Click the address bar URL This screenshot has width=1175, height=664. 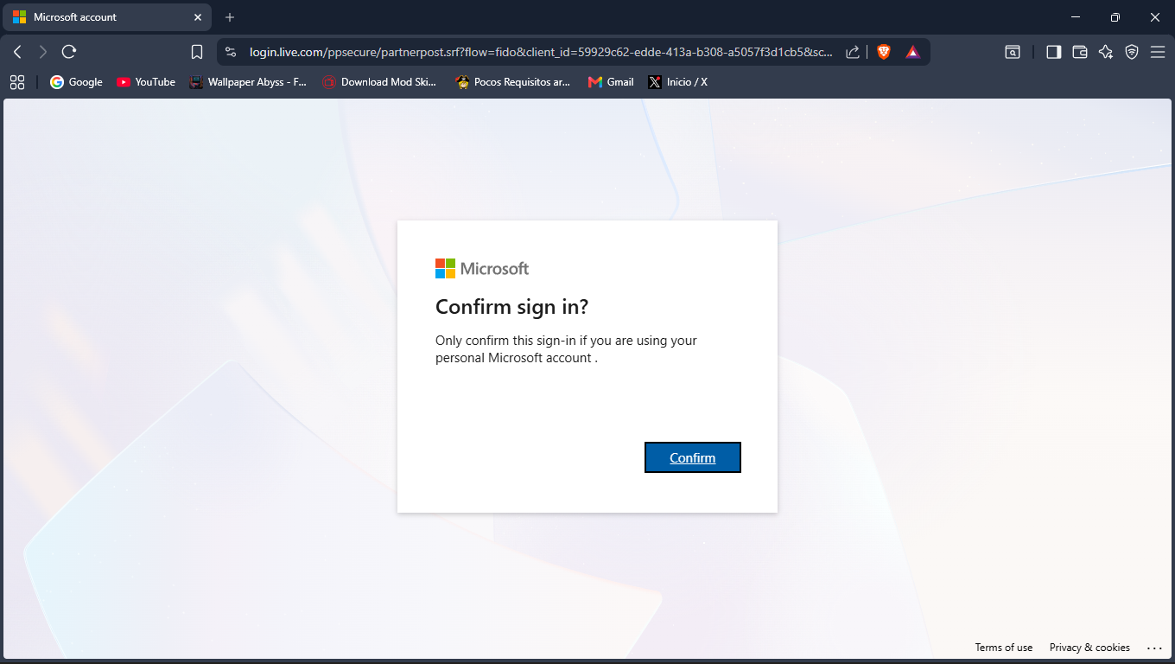click(541, 52)
